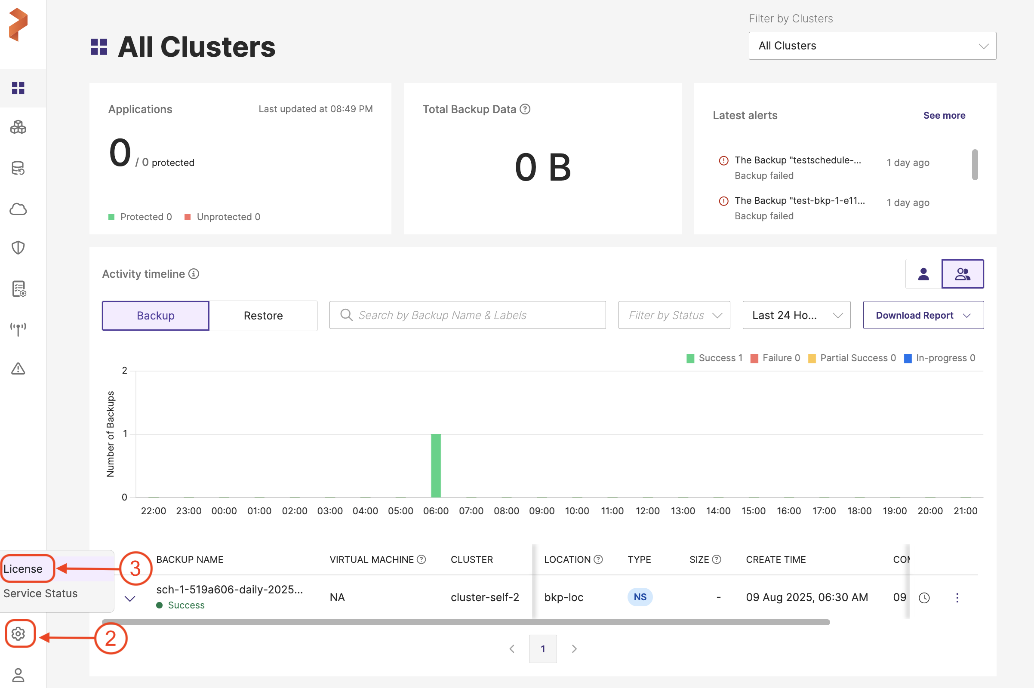Viewport: 1034px width, 688px height.
Task: Click the shield security sidebar icon
Action: point(18,248)
